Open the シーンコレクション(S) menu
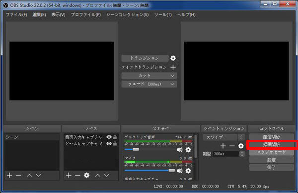Viewport: 298px width, 193px height. 128,14
